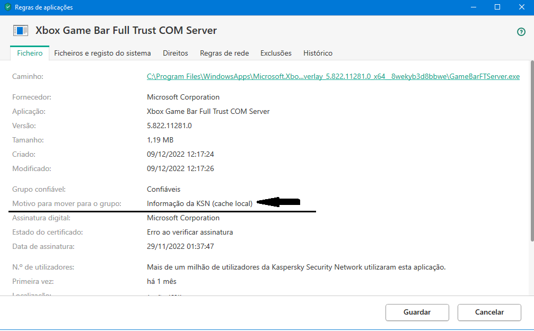Click the Cancelar button

489,312
